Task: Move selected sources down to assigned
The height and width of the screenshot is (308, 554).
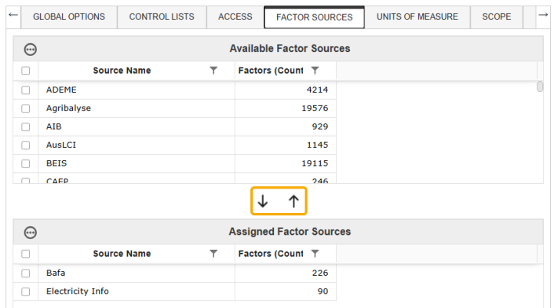Action: point(263,201)
